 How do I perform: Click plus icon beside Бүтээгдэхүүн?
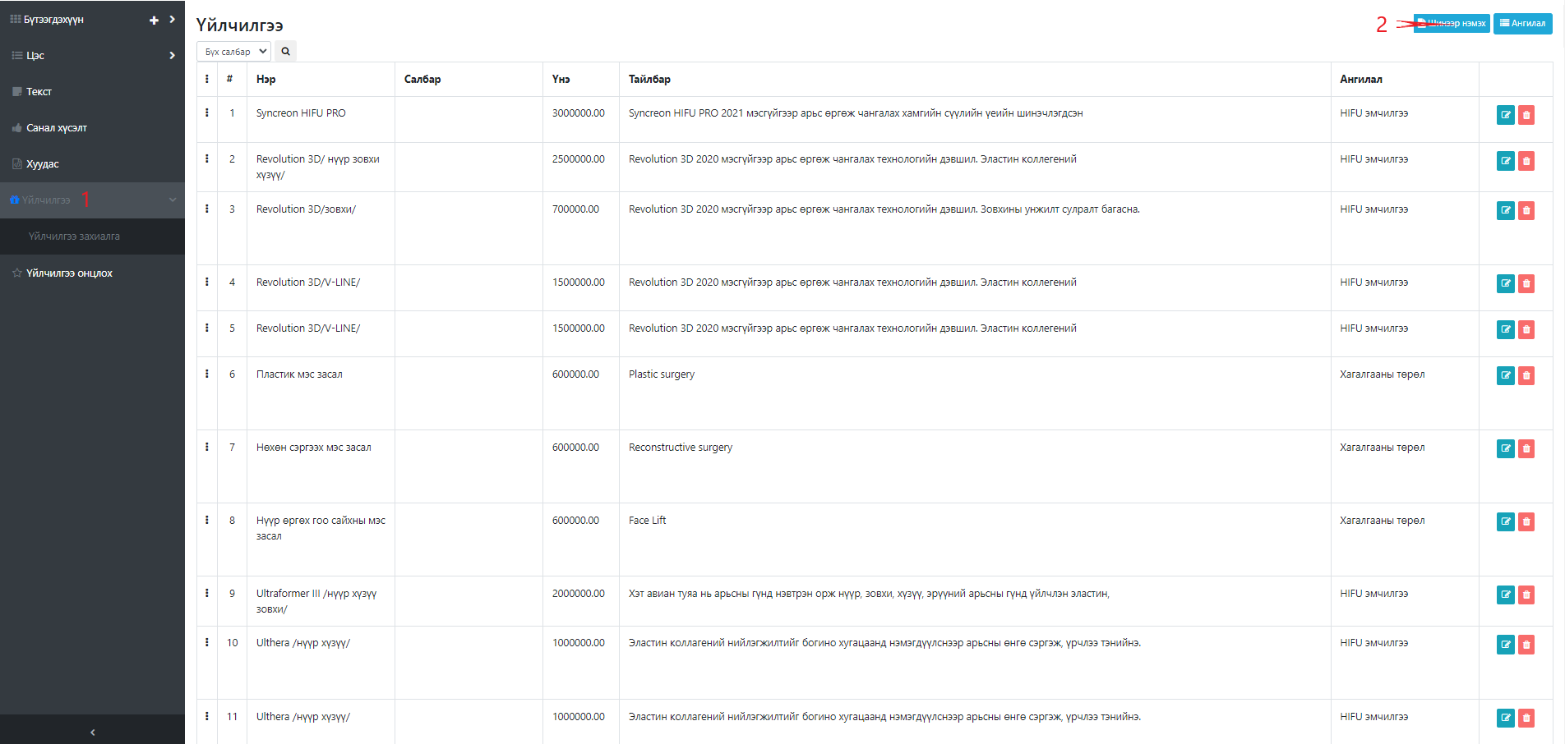154,20
